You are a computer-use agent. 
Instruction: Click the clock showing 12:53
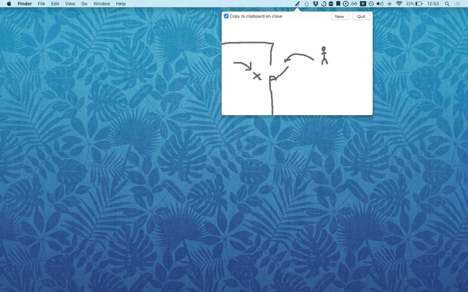pyautogui.click(x=433, y=4)
